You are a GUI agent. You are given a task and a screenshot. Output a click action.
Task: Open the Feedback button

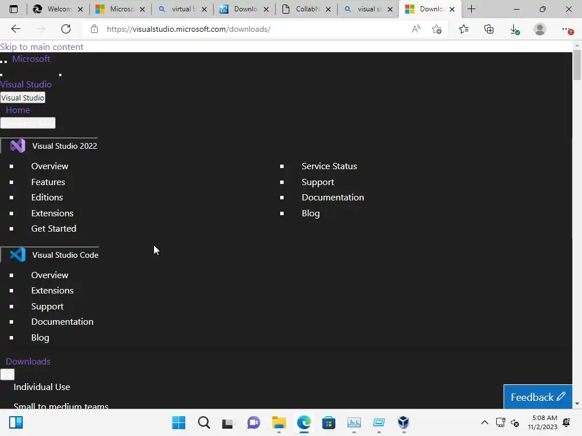538,397
